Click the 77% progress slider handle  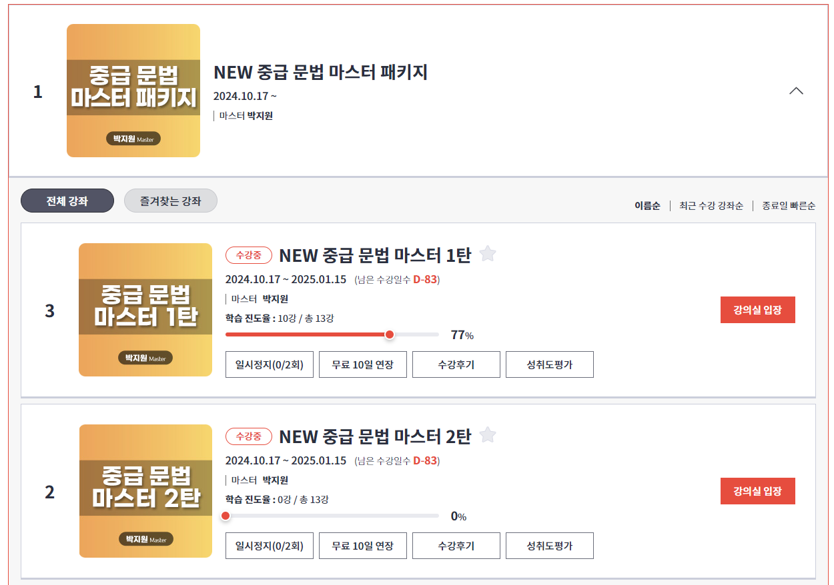pos(390,334)
